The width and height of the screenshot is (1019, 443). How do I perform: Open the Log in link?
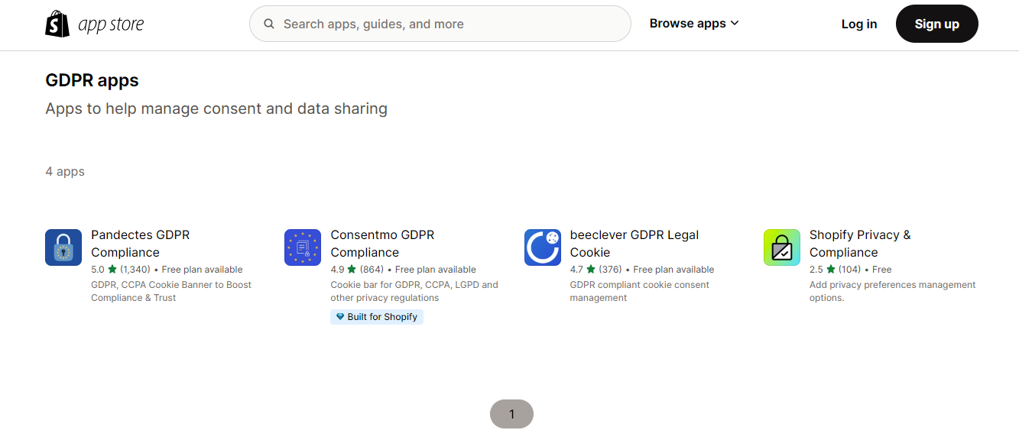859,24
